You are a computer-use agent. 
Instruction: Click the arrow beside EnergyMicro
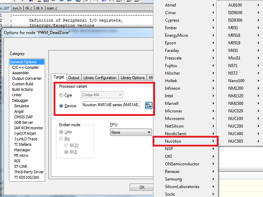[x=213, y=35]
